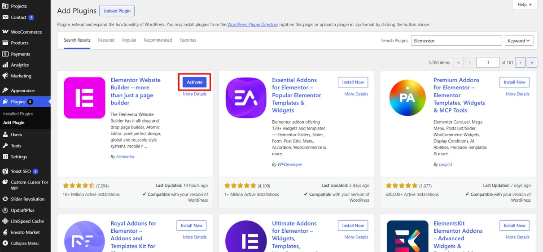The image size is (543, 252).
Task: Install Premium Addons for Elementor
Action: 514,82
